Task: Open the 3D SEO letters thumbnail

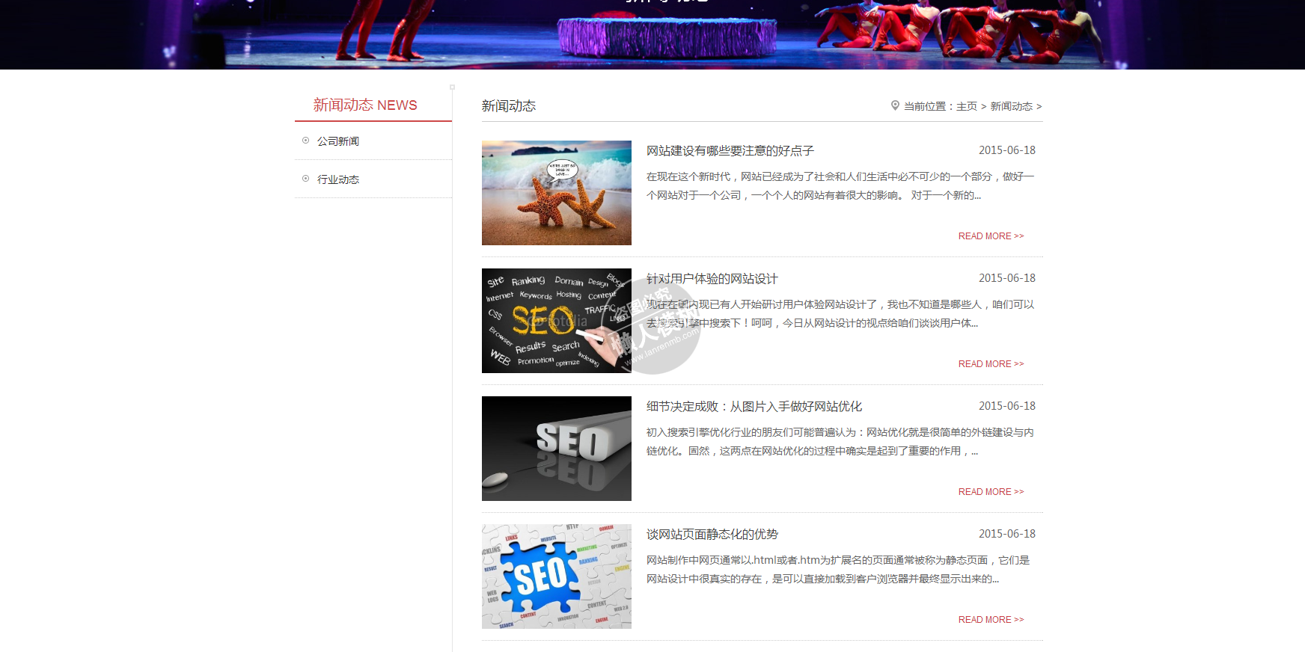Action: (556, 449)
